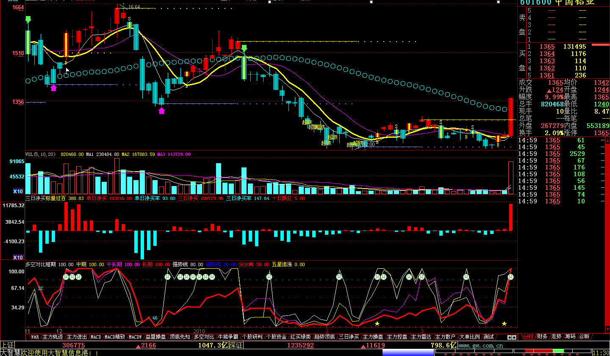
Task: Click the yellow star near the chart's right end
Action: [x=504, y=324]
